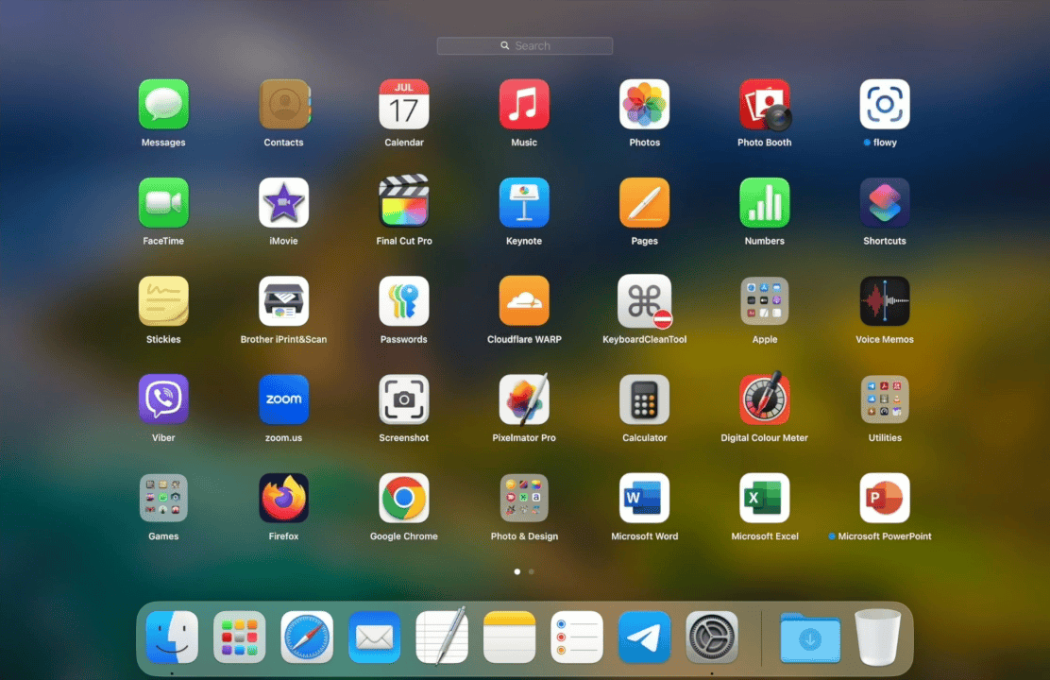Open the Messages app

[x=163, y=104]
